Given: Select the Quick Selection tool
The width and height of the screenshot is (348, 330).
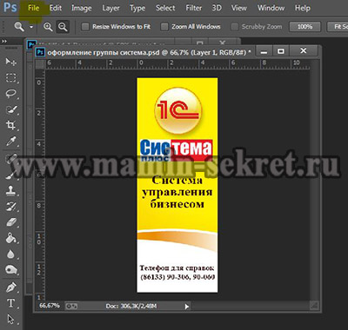Looking at the screenshot, I should click(x=11, y=109).
